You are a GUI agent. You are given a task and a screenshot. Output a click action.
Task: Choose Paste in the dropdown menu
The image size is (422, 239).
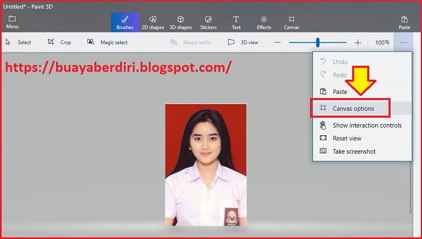362,92
